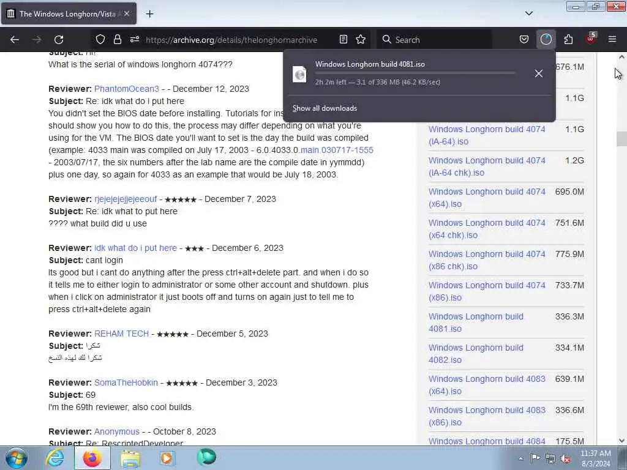Close the Windows Longhorn/Vista tab
The width and height of the screenshot is (627, 470).
126,13
